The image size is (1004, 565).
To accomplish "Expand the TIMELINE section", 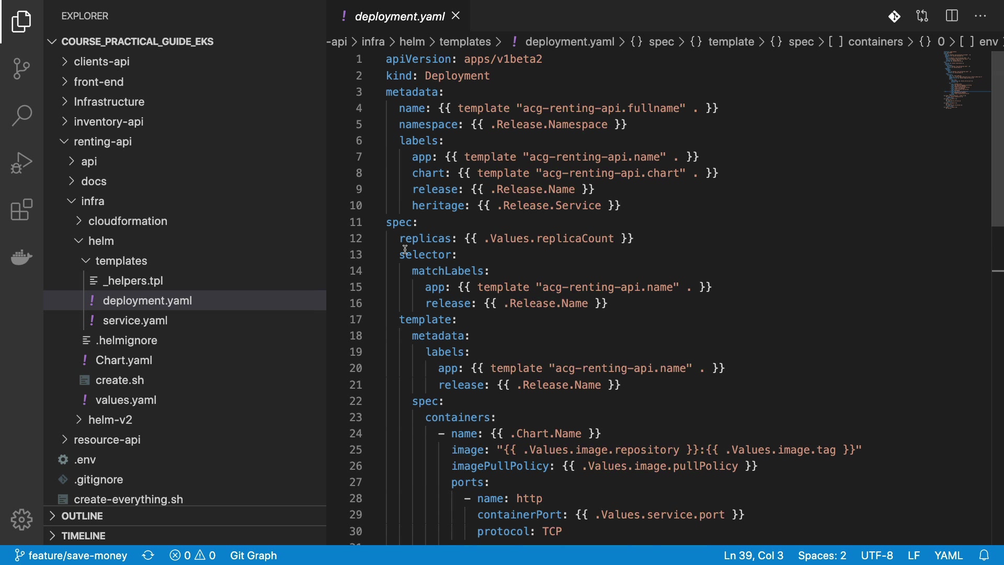I will (x=83, y=536).
